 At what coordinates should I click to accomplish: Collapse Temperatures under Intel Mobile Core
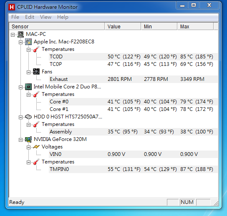click(x=28, y=95)
